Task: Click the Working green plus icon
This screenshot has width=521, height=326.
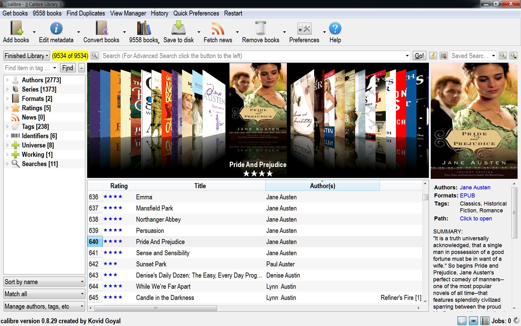Action: tap(16, 154)
